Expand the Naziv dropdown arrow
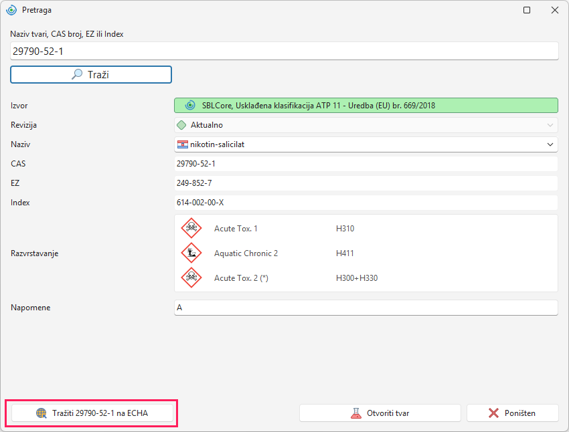569x432 pixels. [x=550, y=144]
